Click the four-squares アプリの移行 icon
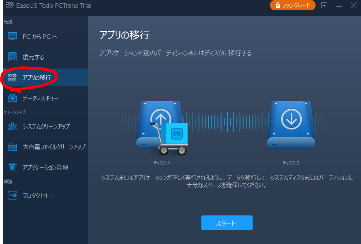Screen dimensions: 361x244 coord(13,77)
